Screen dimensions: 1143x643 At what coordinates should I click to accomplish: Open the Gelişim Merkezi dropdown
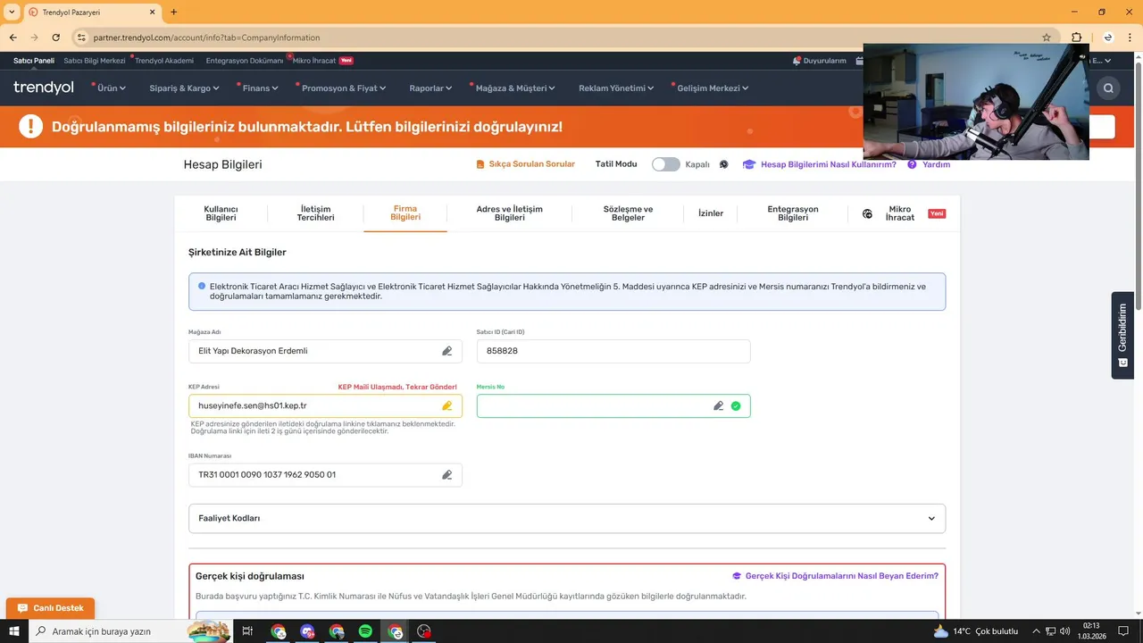711,88
